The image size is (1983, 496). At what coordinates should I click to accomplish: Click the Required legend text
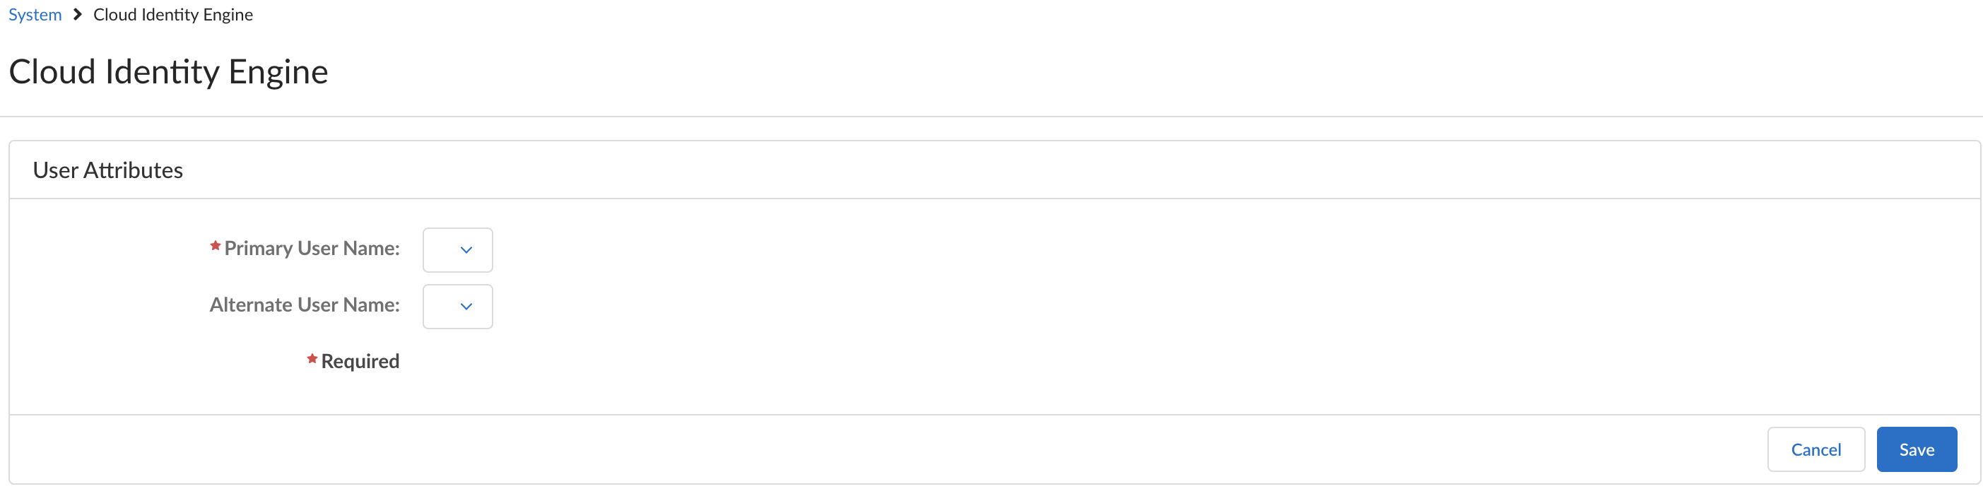click(x=360, y=361)
